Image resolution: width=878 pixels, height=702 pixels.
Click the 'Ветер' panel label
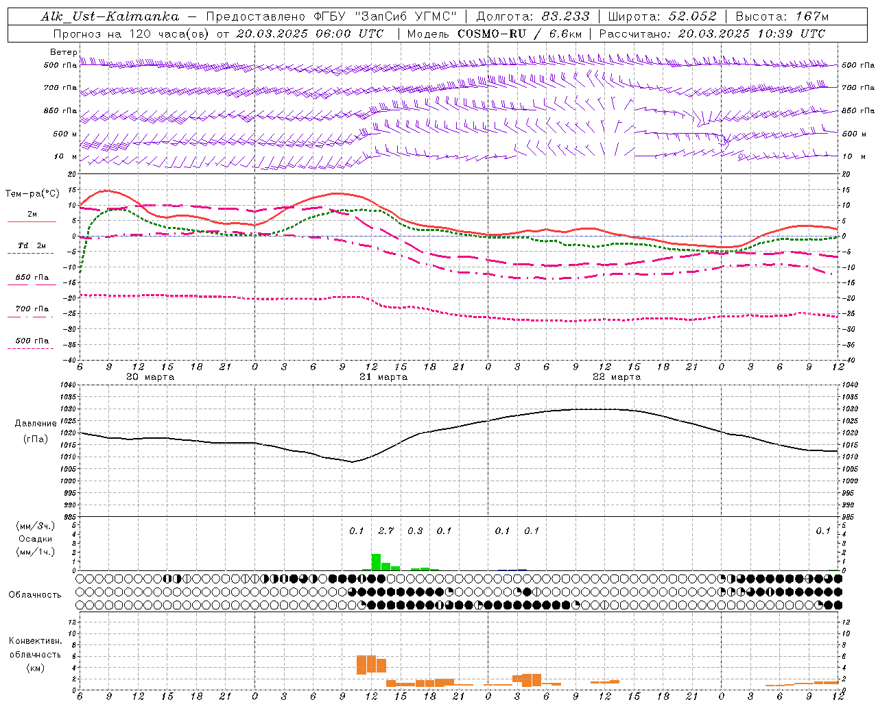click(x=63, y=52)
